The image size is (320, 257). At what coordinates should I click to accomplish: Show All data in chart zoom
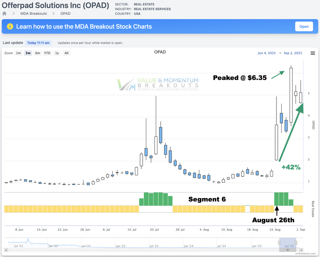(x=67, y=53)
